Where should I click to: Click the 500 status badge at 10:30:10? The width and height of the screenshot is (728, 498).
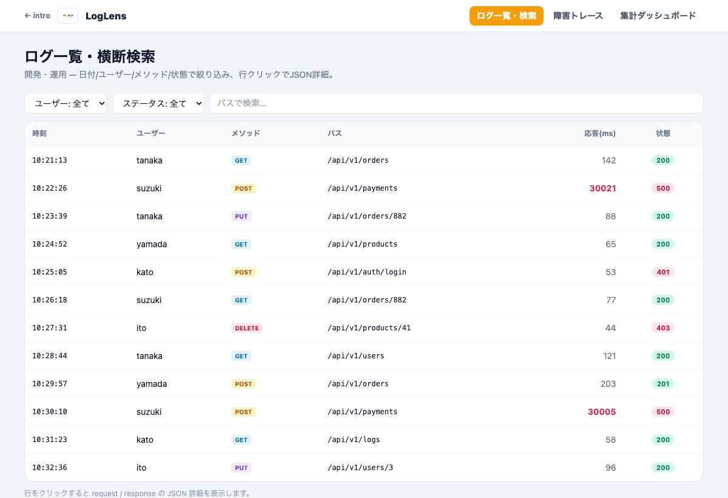point(663,412)
